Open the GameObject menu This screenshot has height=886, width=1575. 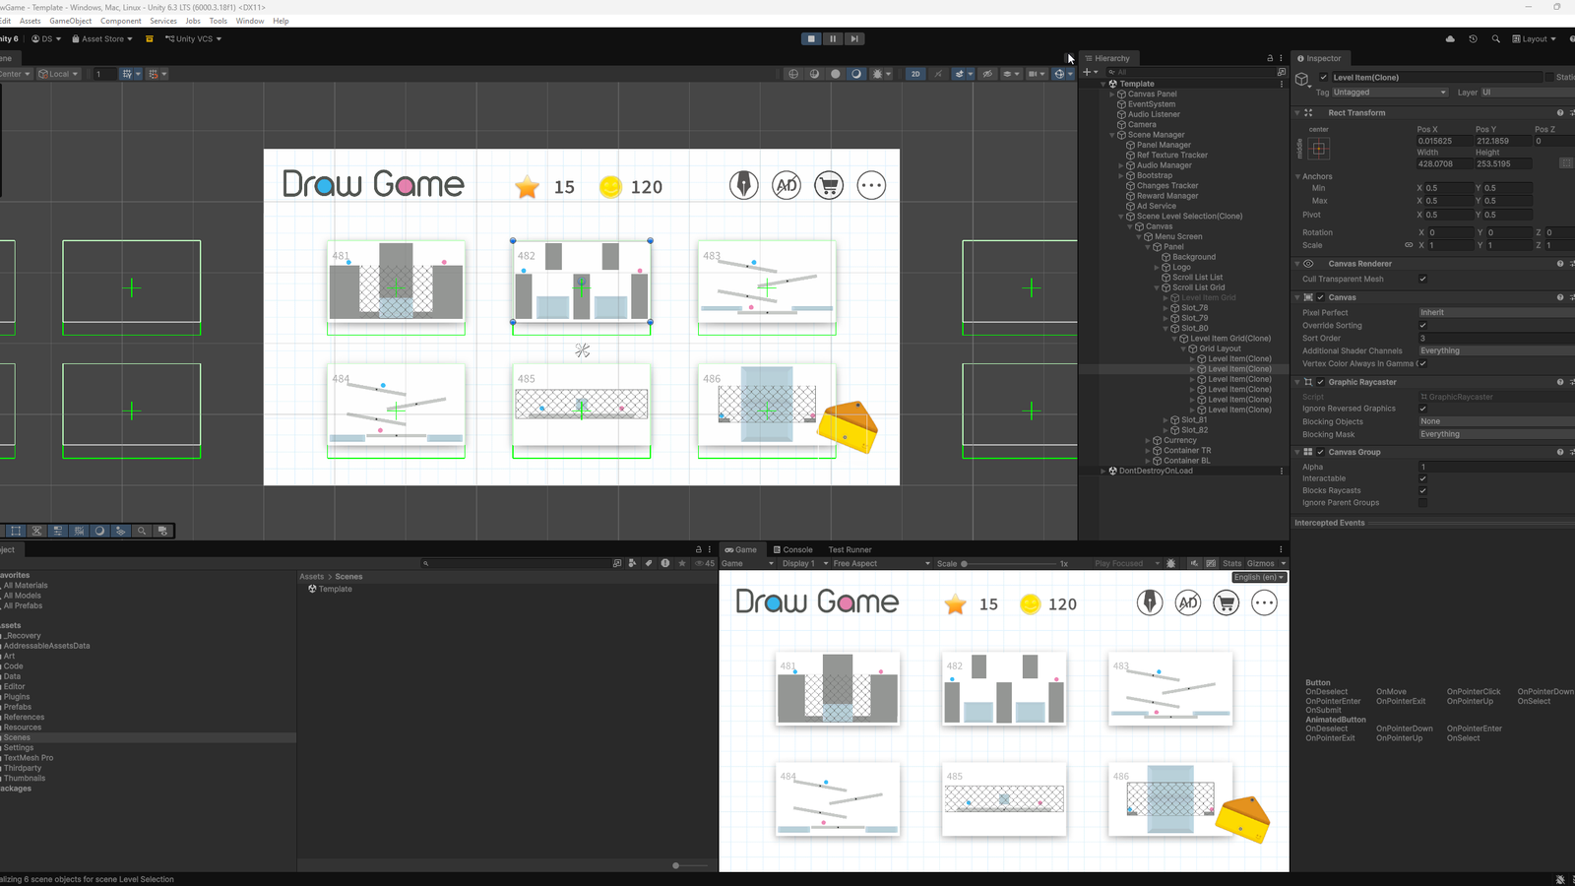71,21
